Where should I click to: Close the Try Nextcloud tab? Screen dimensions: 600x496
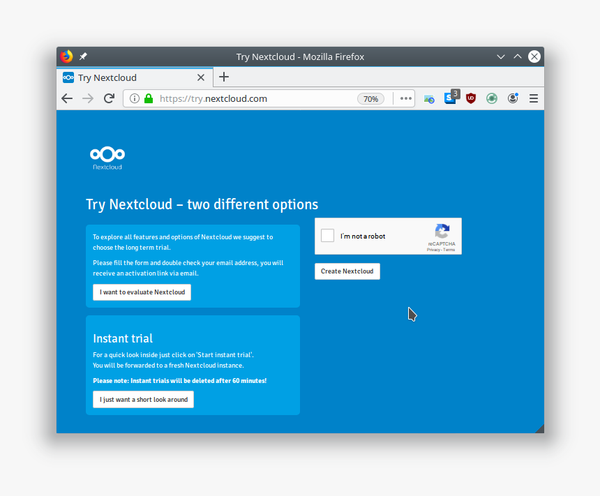tap(200, 77)
